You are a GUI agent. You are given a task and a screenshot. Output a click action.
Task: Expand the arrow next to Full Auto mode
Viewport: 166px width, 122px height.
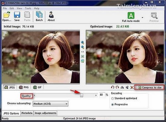(x=142, y=18)
